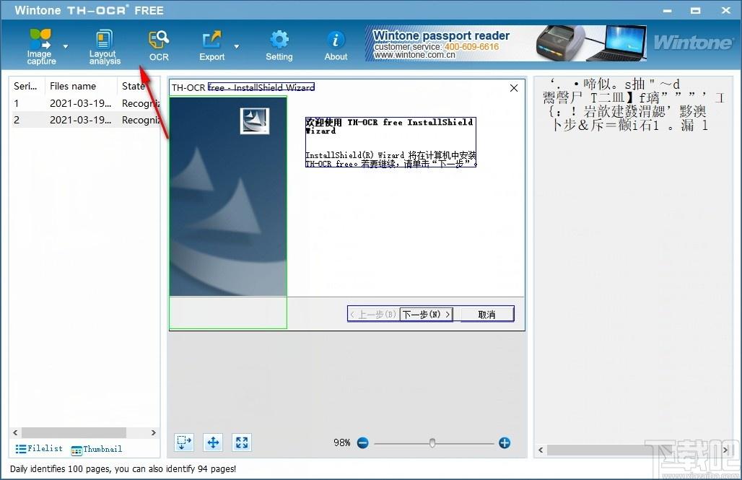Start OCR recognition
This screenshot has width=742, height=480.
click(x=159, y=46)
